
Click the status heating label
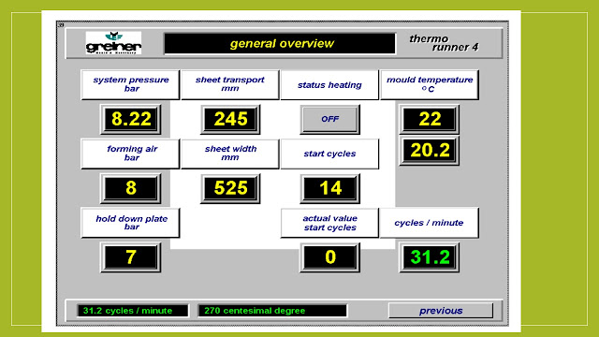[x=329, y=85]
